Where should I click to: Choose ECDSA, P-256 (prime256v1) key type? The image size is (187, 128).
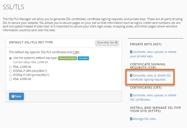[x=11, y=75]
